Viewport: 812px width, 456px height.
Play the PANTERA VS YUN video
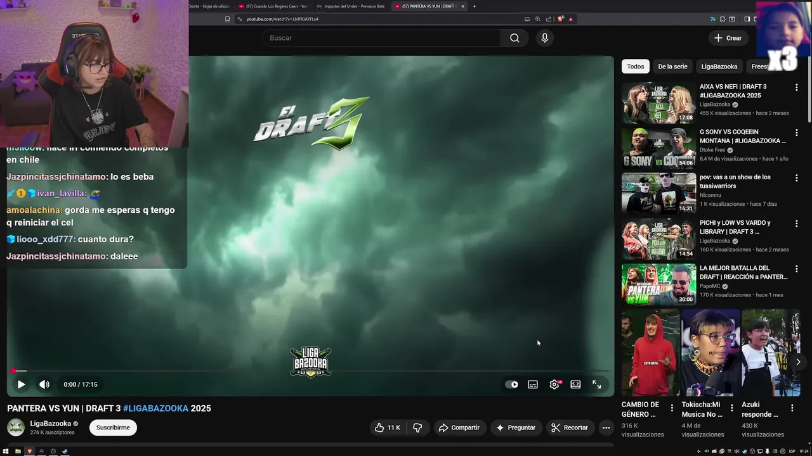pyautogui.click(x=21, y=384)
